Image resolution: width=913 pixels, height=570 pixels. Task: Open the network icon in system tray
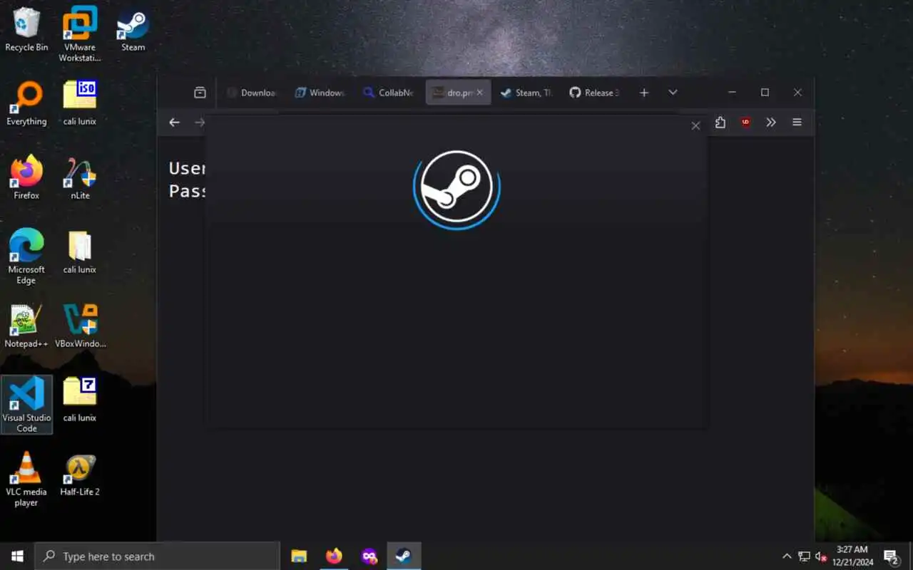[804, 556]
